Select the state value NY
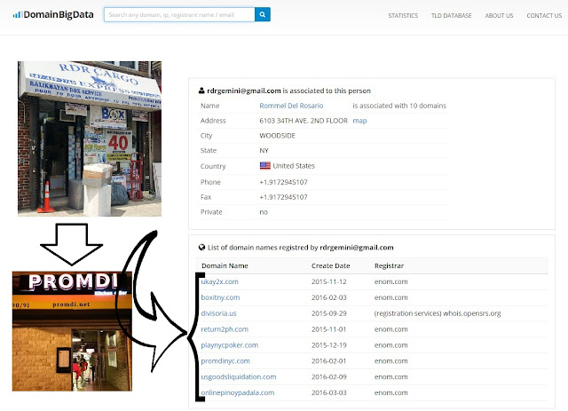Image resolution: width=568 pixels, height=411 pixels. click(264, 150)
